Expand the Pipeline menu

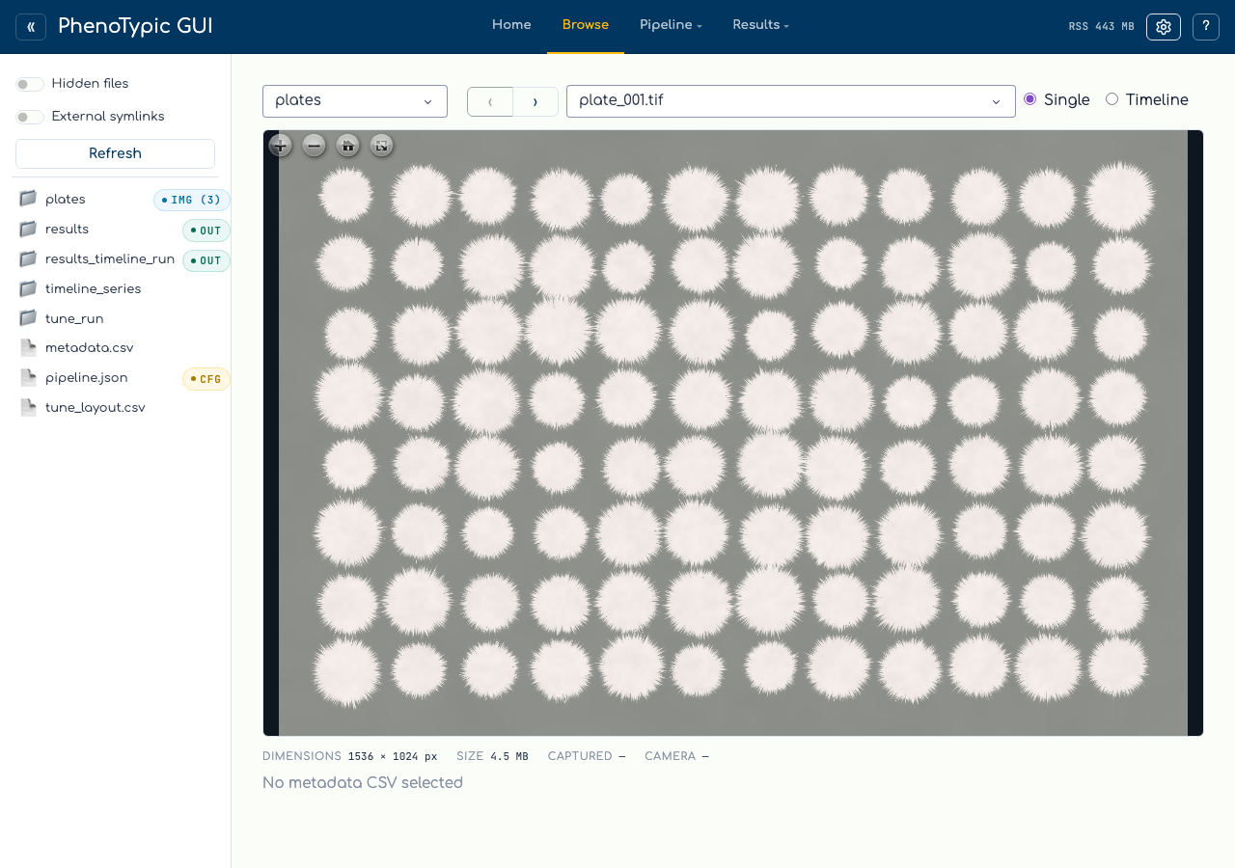[x=671, y=25]
